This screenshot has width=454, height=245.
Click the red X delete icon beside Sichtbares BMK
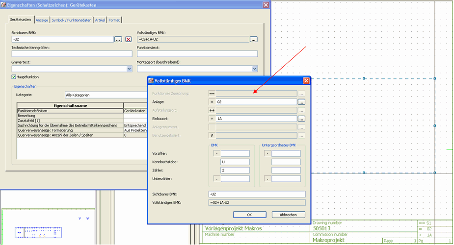tap(128, 39)
